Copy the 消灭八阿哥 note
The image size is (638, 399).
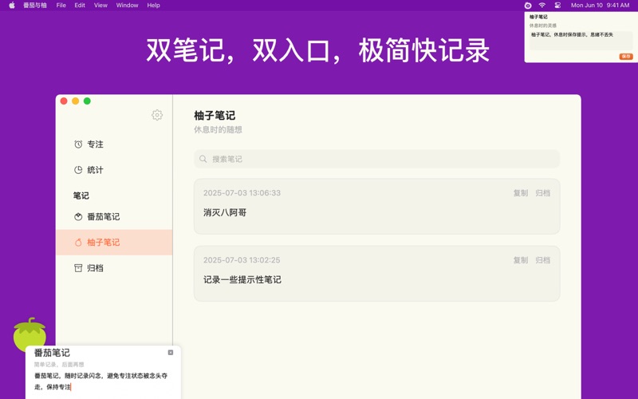click(x=521, y=193)
